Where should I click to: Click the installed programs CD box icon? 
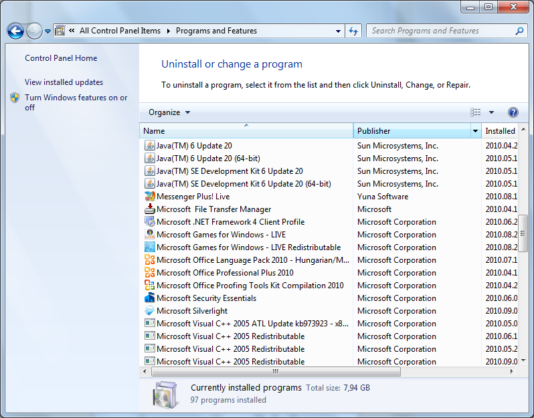(x=165, y=395)
